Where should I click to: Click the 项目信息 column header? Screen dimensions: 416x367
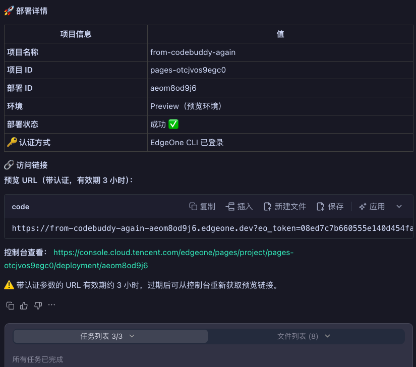tap(76, 34)
